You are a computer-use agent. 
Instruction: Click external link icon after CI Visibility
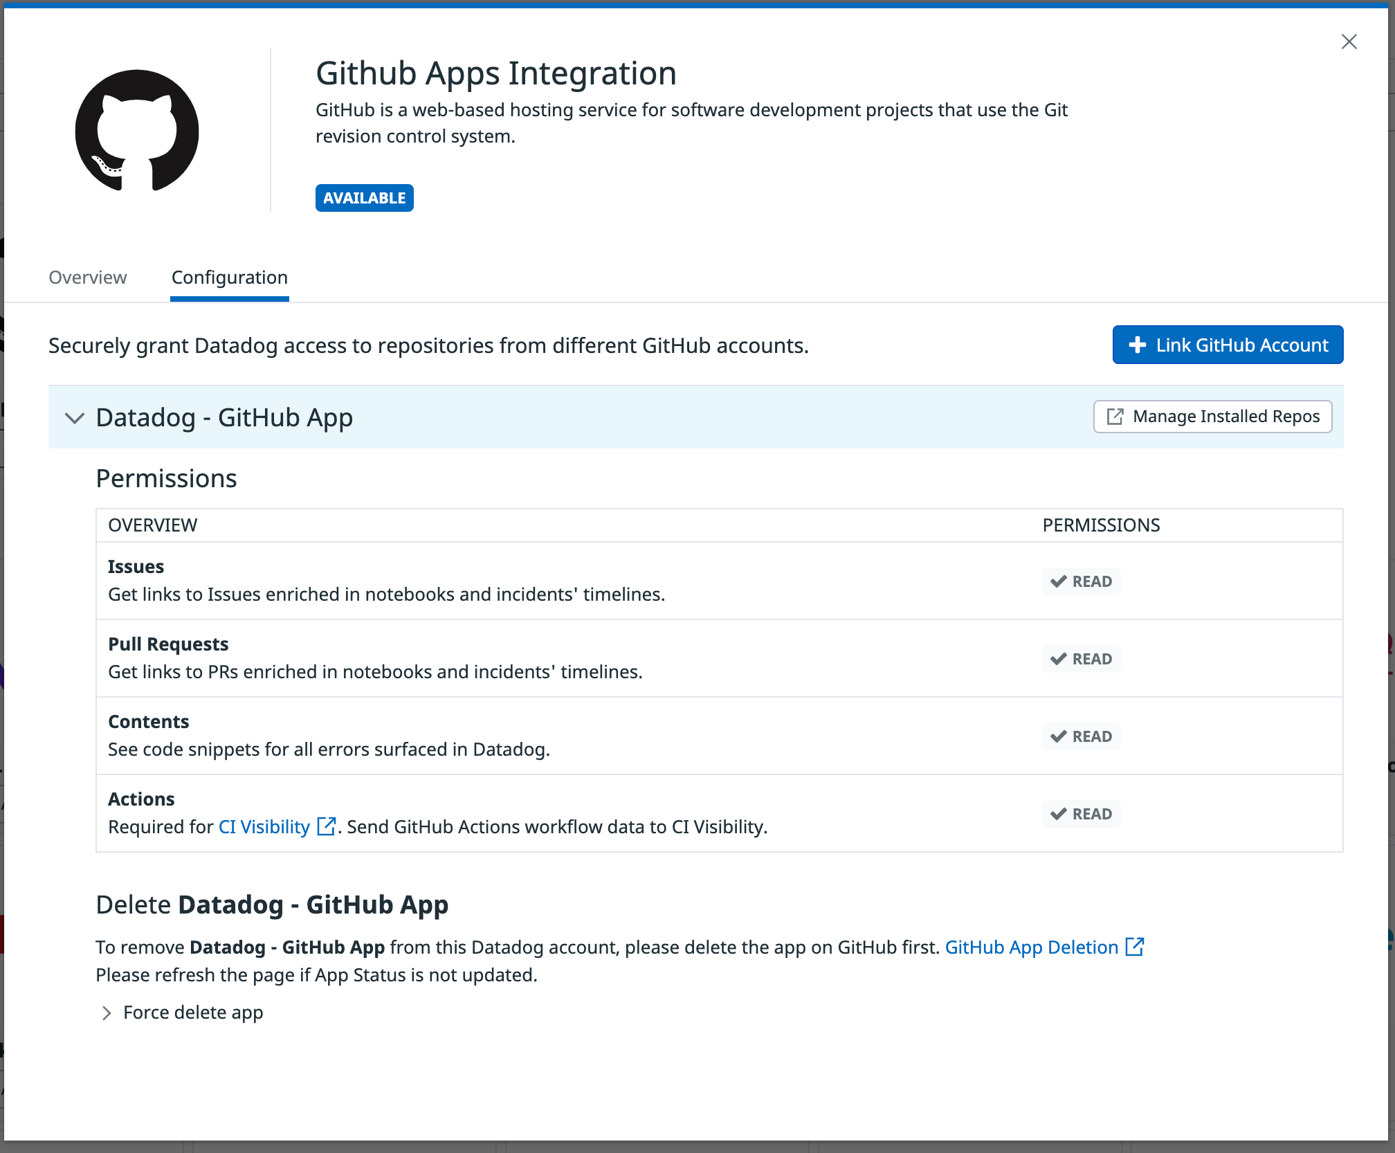(326, 826)
